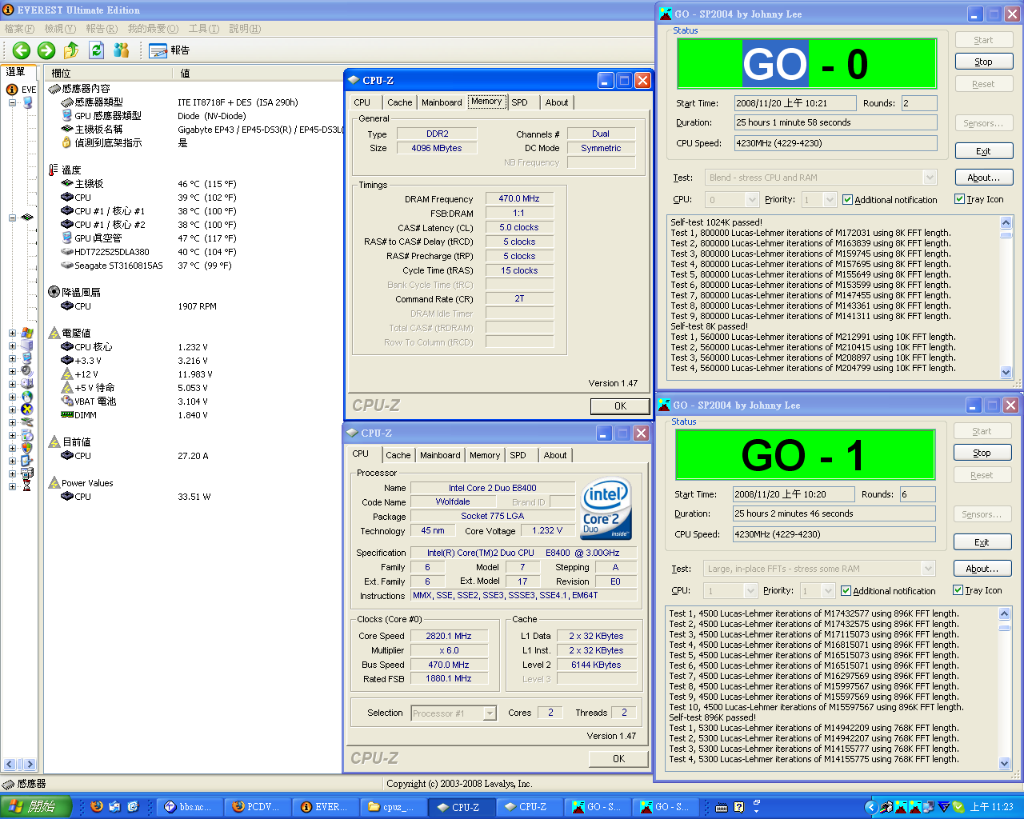Open the Mainboard tab in lower CPU-Z
1024x819 pixels.
point(440,455)
